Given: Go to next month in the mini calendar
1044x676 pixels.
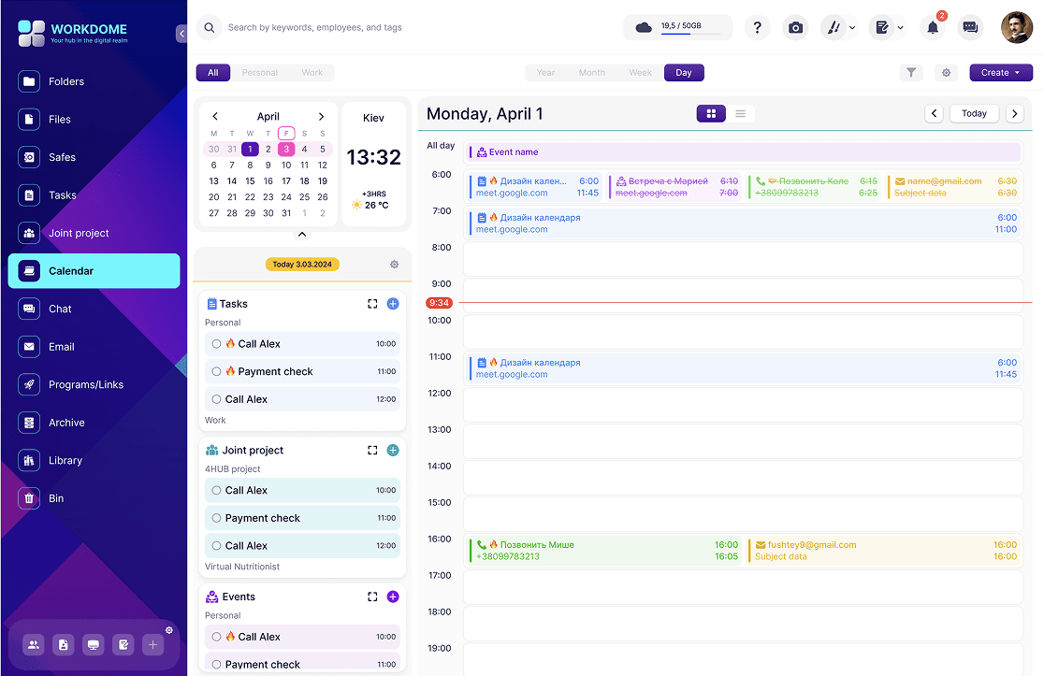Looking at the screenshot, I should (321, 116).
